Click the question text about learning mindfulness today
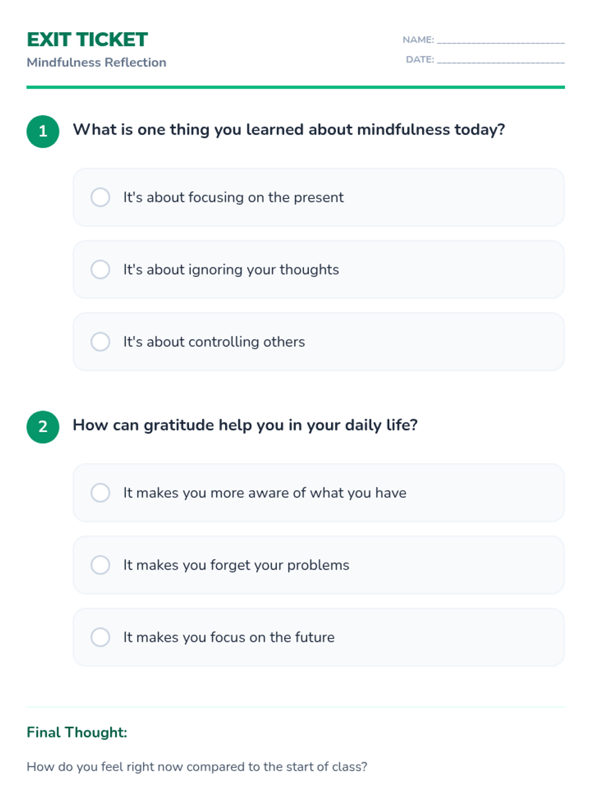Viewport: 591px width, 788px height. pos(289,130)
